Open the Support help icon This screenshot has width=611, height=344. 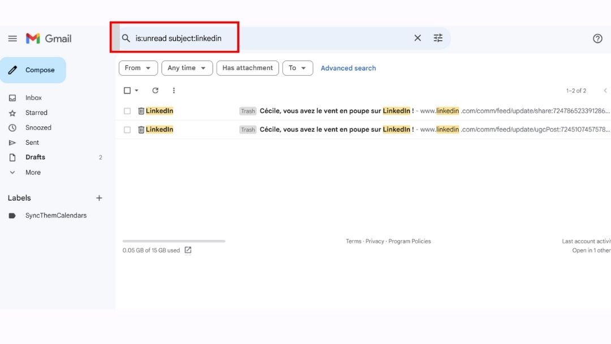[x=597, y=38]
